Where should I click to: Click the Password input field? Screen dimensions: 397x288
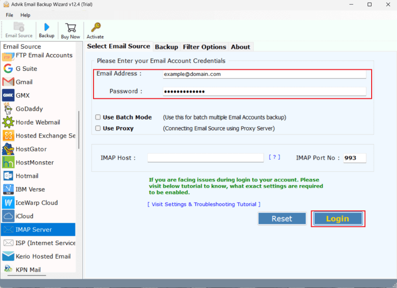pyautogui.click(x=264, y=92)
